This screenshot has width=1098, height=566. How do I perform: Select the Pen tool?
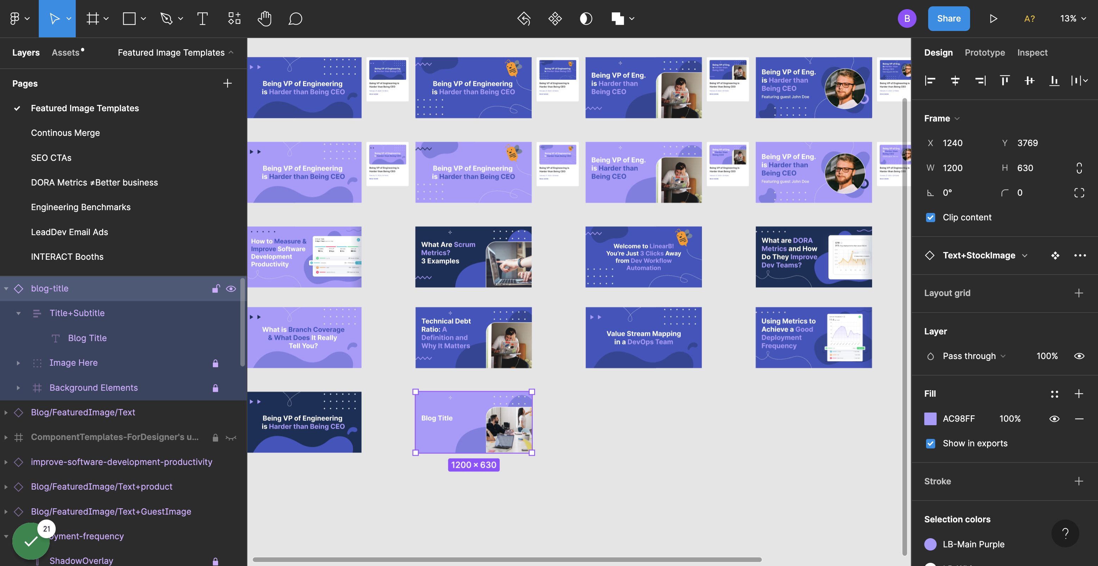[166, 18]
